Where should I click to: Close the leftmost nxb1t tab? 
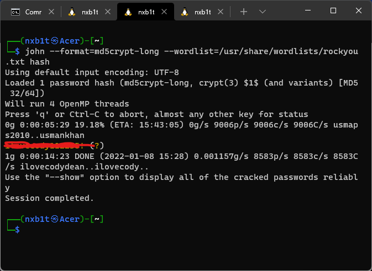108,12
